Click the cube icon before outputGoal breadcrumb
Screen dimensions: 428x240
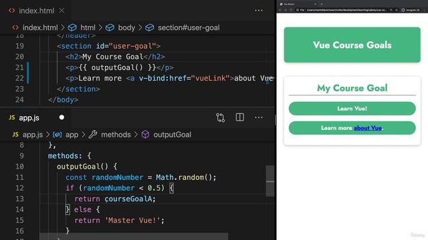tap(146, 135)
